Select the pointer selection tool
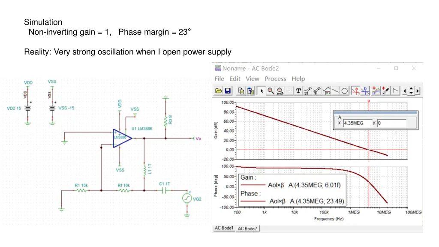 click(262, 90)
